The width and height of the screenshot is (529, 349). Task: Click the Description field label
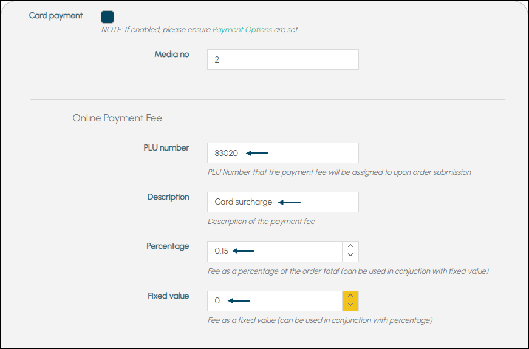[x=168, y=197]
